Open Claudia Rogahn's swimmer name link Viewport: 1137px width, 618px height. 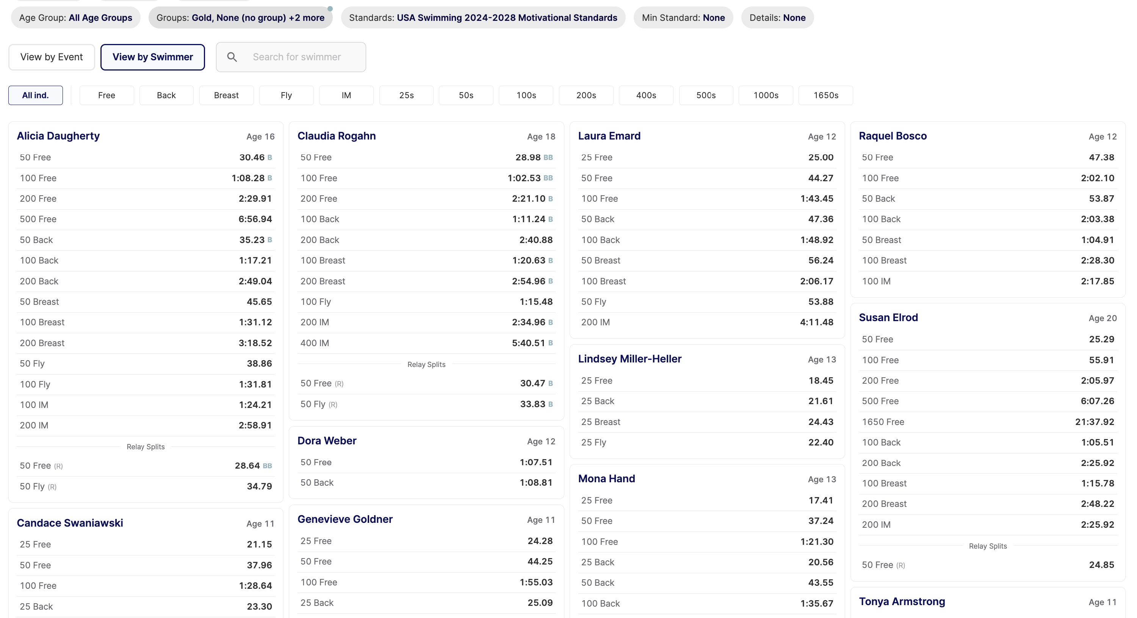click(336, 136)
